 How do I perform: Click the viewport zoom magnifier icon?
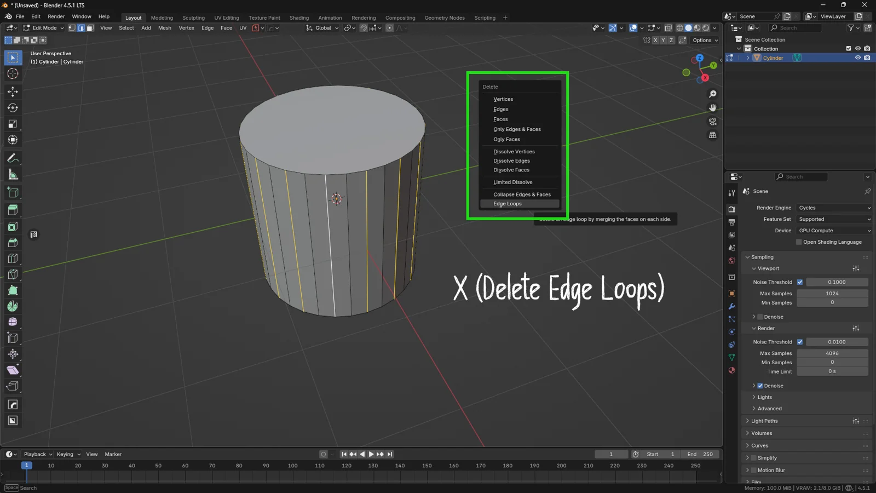pyautogui.click(x=712, y=94)
